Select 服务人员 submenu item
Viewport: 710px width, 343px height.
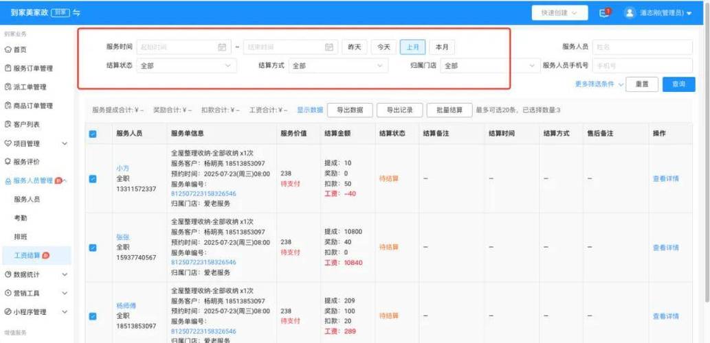[x=27, y=200]
